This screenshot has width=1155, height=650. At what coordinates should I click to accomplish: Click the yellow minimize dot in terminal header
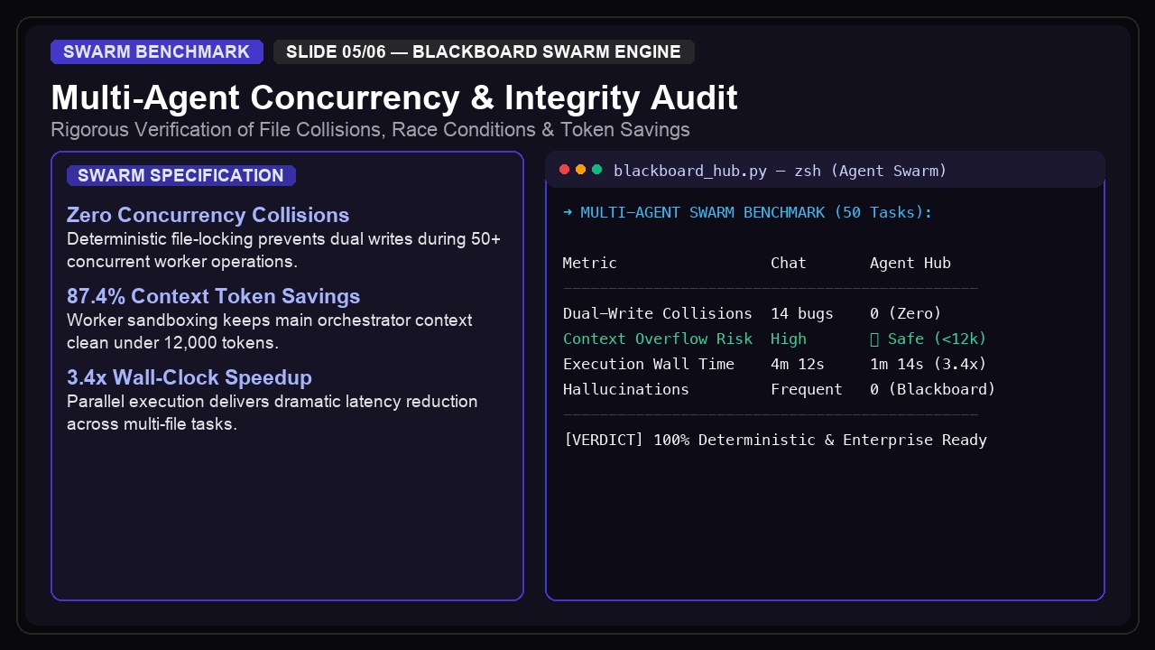(581, 170)
